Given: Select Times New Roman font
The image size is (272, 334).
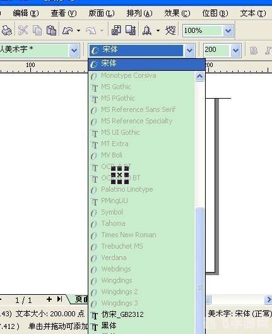Looking at the screenshot, I should click(141, 235).
